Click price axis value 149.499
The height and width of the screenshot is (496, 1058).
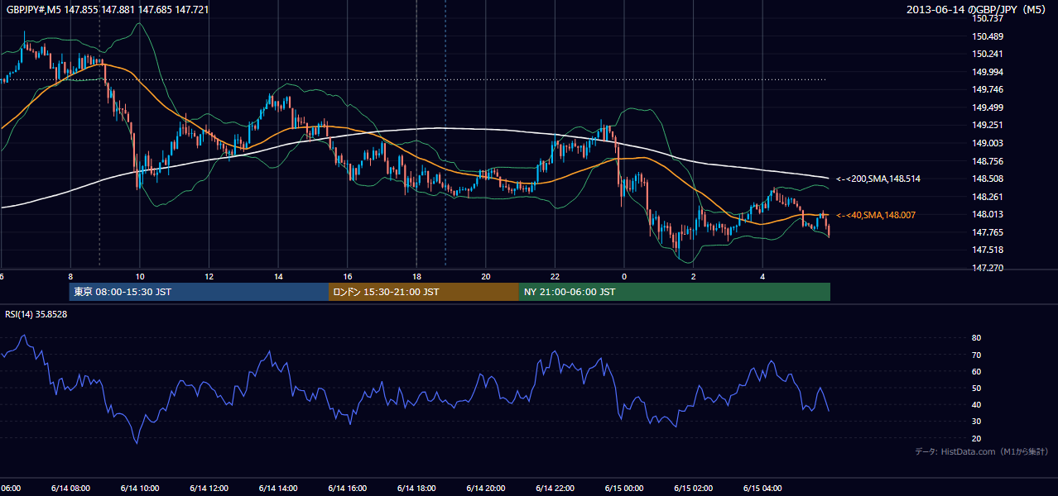pos(988,107)
